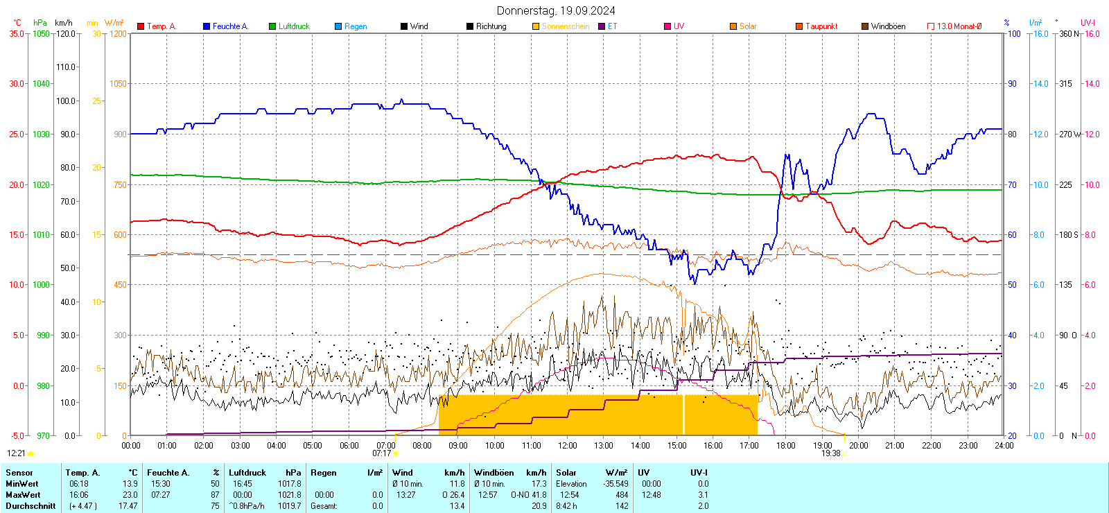Click the MaxWert row label
Screen dimensions: 1109x513
pos(23,495)
